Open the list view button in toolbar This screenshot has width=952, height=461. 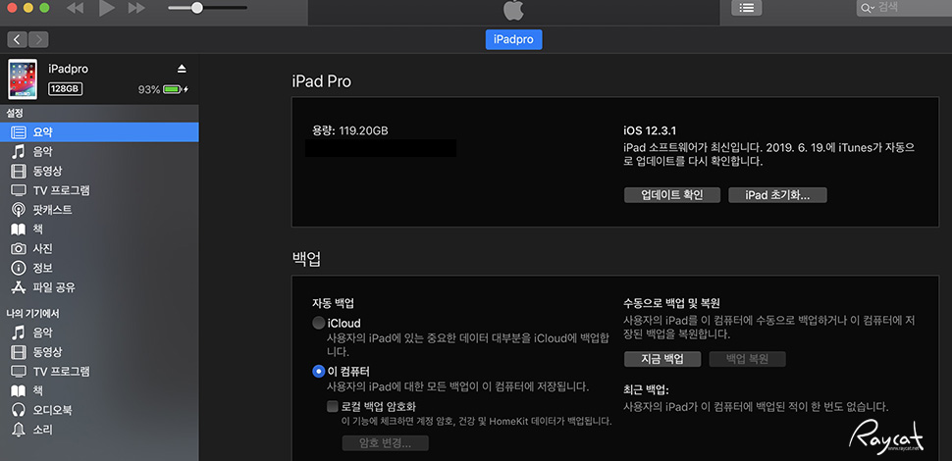click(x=747, y=8)
